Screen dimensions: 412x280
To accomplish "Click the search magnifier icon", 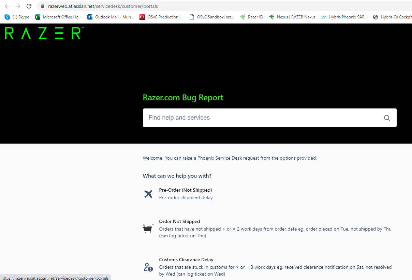I will tap(387, 118).
